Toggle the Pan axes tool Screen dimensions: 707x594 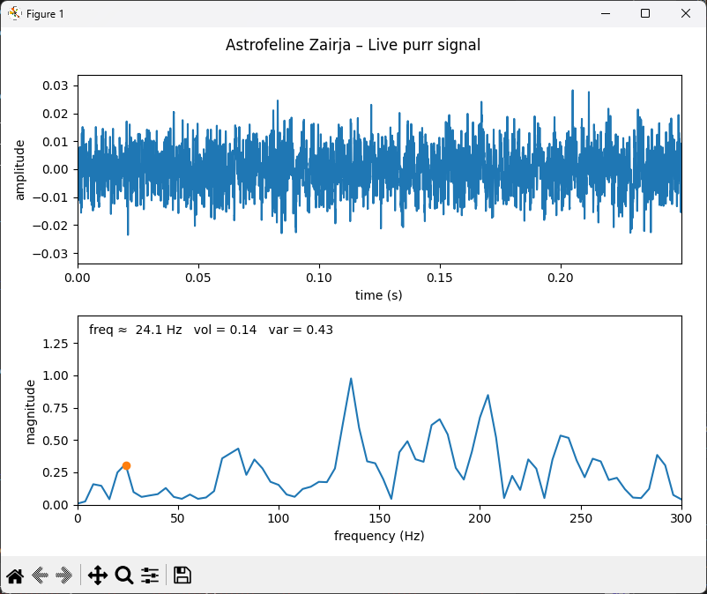click(x=98, y=575)
